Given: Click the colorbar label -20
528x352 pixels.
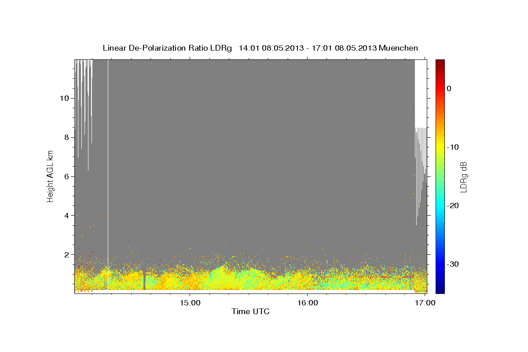Looking at the screenshot, I should (453, 205).
